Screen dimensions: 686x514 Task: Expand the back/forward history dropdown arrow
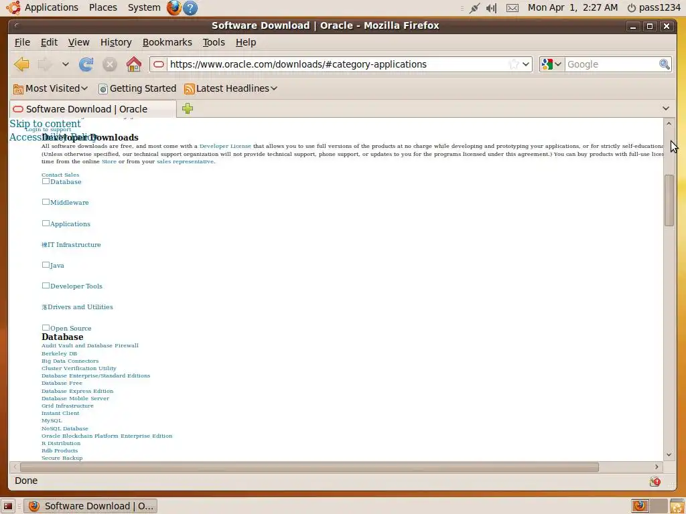tap(65, 64)
